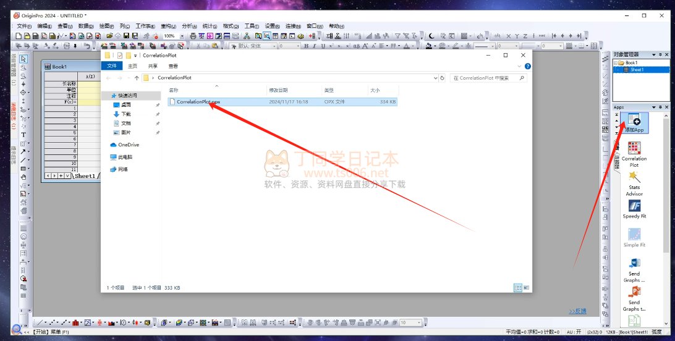The image size is (675, 341).
Task: Click the Save Project disk icon
Action: (126, 36)
